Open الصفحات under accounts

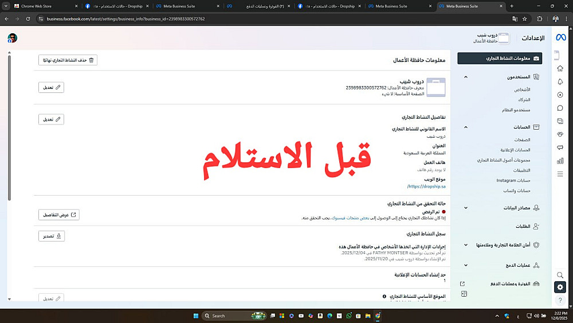(522, 140)
